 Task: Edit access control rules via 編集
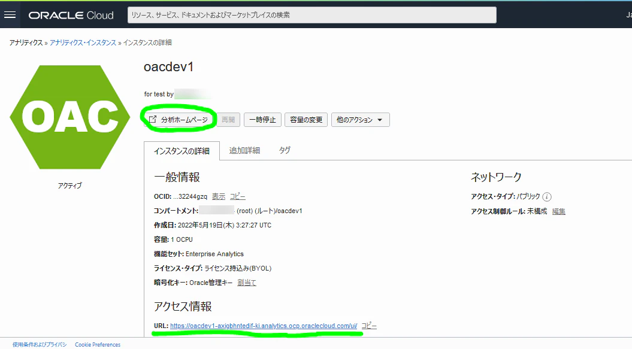pos(559,211)
